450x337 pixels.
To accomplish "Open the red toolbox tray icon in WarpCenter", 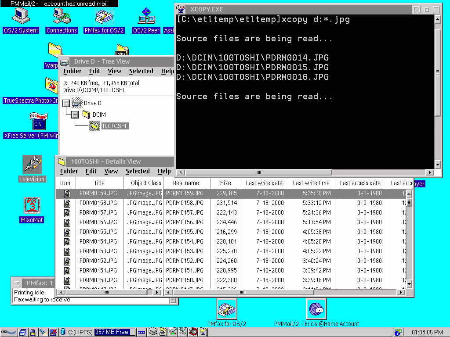I will pos(193,332).
